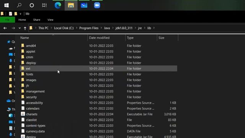The image size is (245, 138).
Task: Select the fonts folder
Action: 29,74
